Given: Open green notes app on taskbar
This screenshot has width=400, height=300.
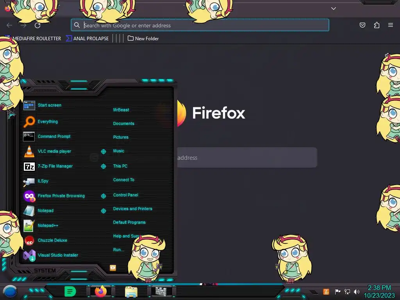Looking at the screenshot, I should pos(70,291).
